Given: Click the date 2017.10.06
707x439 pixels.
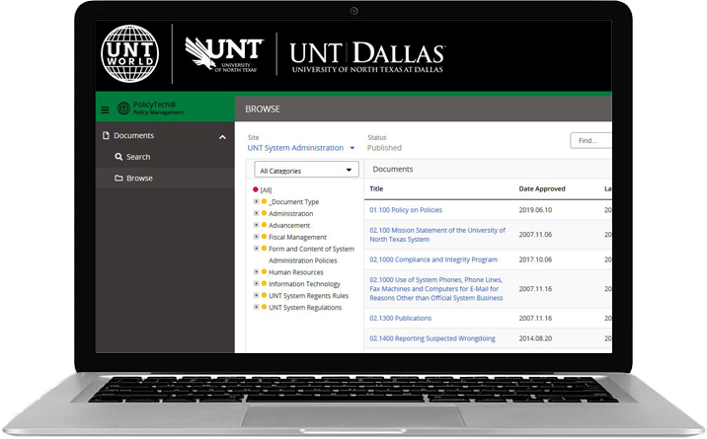Looking at the screenshot, I should pos(535,259).
